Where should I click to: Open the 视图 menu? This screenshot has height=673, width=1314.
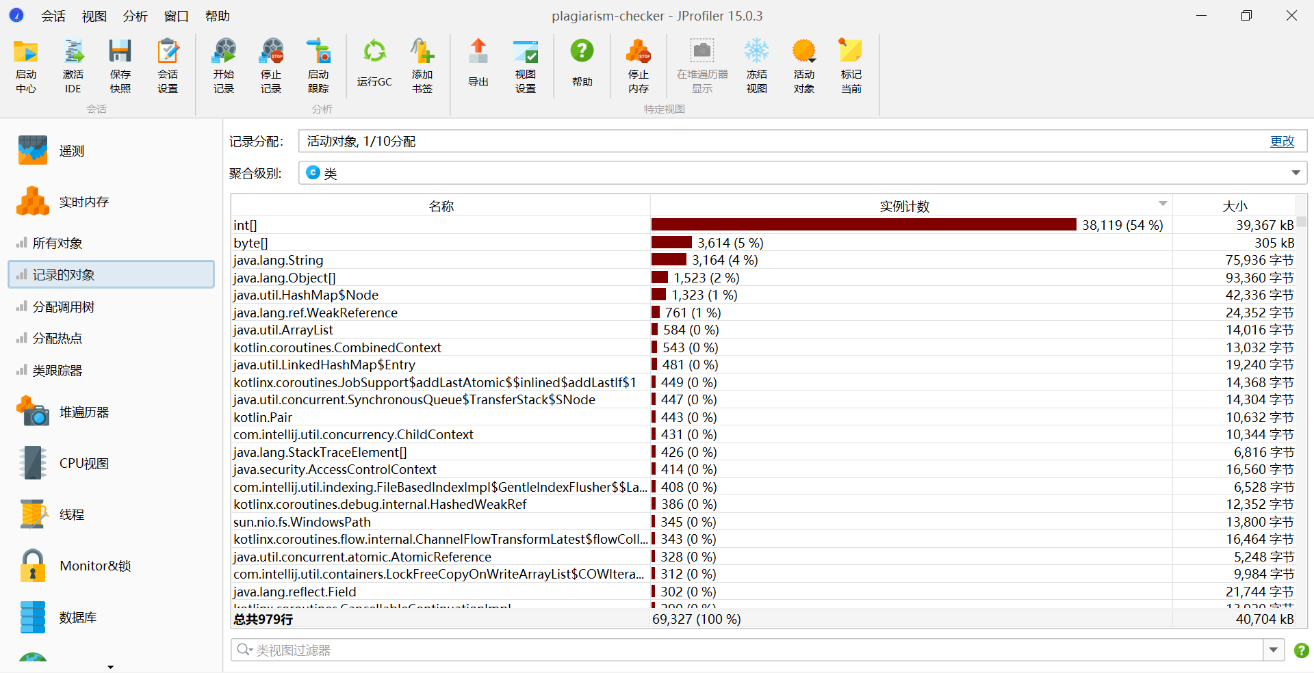(94, 16)
